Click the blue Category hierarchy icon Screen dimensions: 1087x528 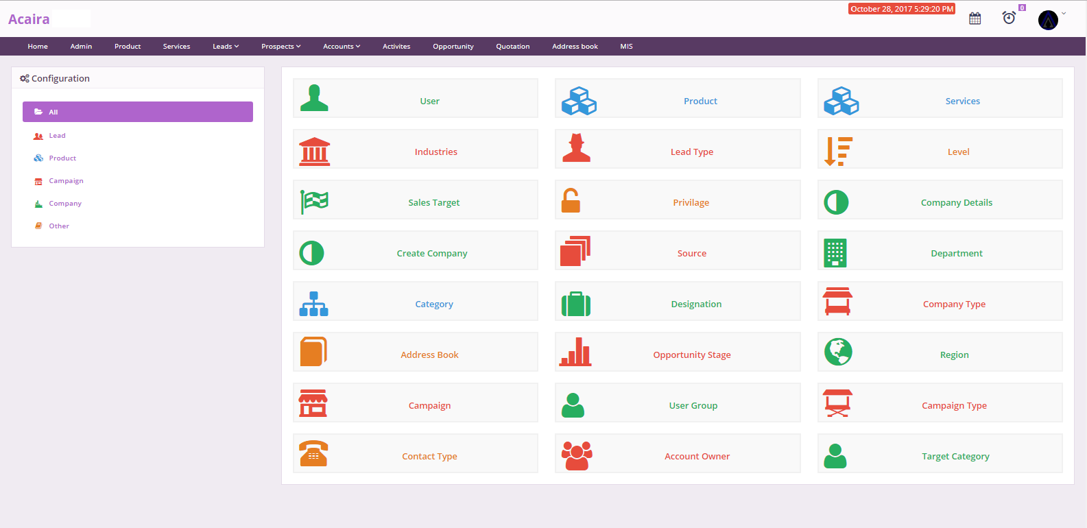tap(313, 304)
